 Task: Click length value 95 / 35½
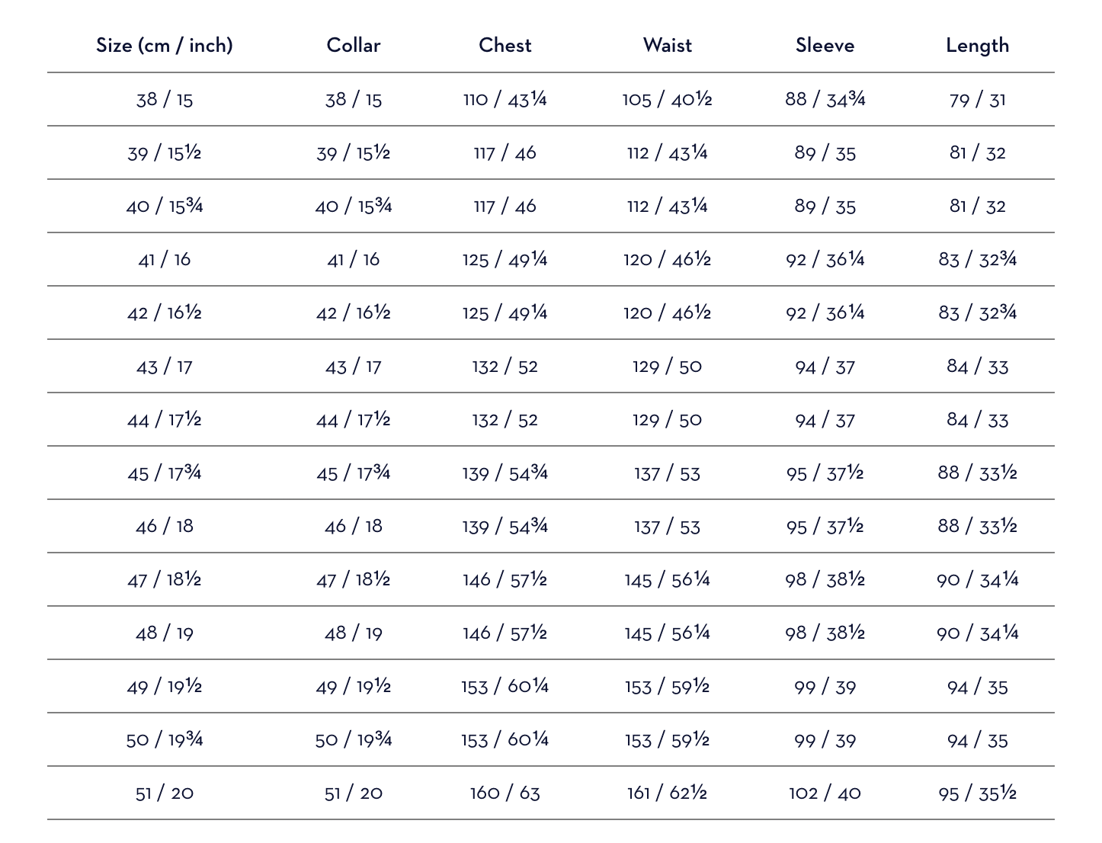977,793
